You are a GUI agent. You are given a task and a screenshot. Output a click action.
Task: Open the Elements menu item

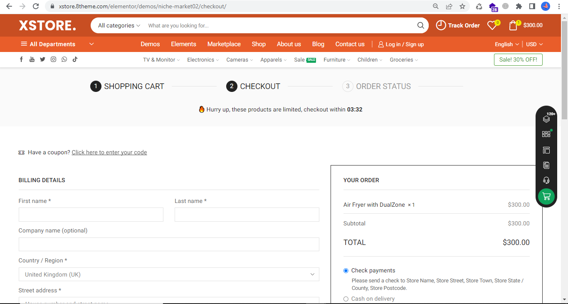point(183,44)
